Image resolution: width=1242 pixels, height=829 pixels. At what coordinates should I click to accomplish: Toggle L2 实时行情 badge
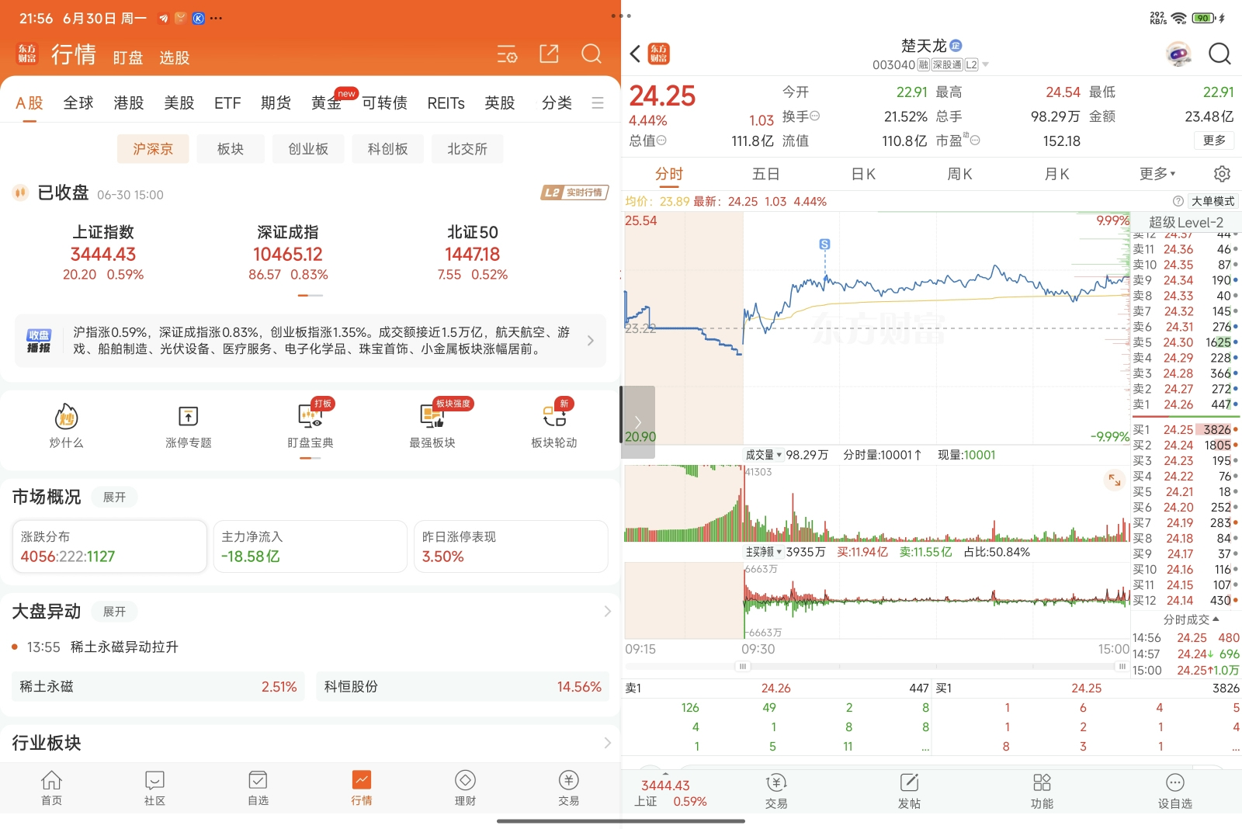click(574, 193)
